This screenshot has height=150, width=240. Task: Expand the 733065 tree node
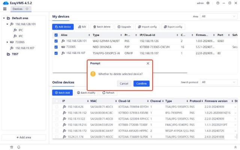pyautogui.click(x=8, y=42)
